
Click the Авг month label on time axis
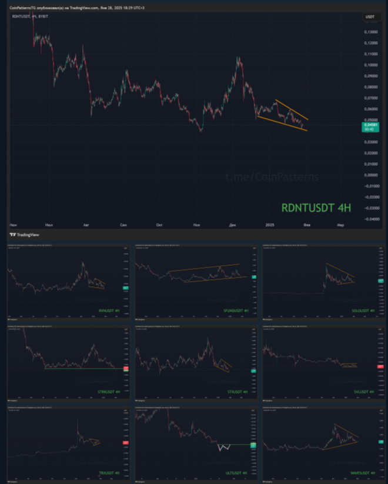coord(86,225)
